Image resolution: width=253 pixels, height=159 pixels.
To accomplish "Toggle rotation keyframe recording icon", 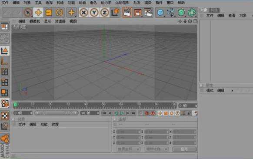I will point(172,113).
